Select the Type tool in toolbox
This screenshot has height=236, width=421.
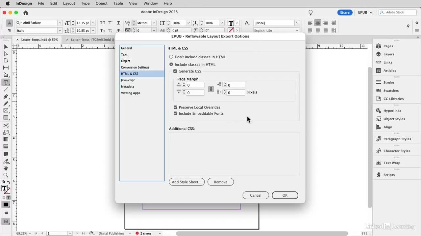coord(6,82)
